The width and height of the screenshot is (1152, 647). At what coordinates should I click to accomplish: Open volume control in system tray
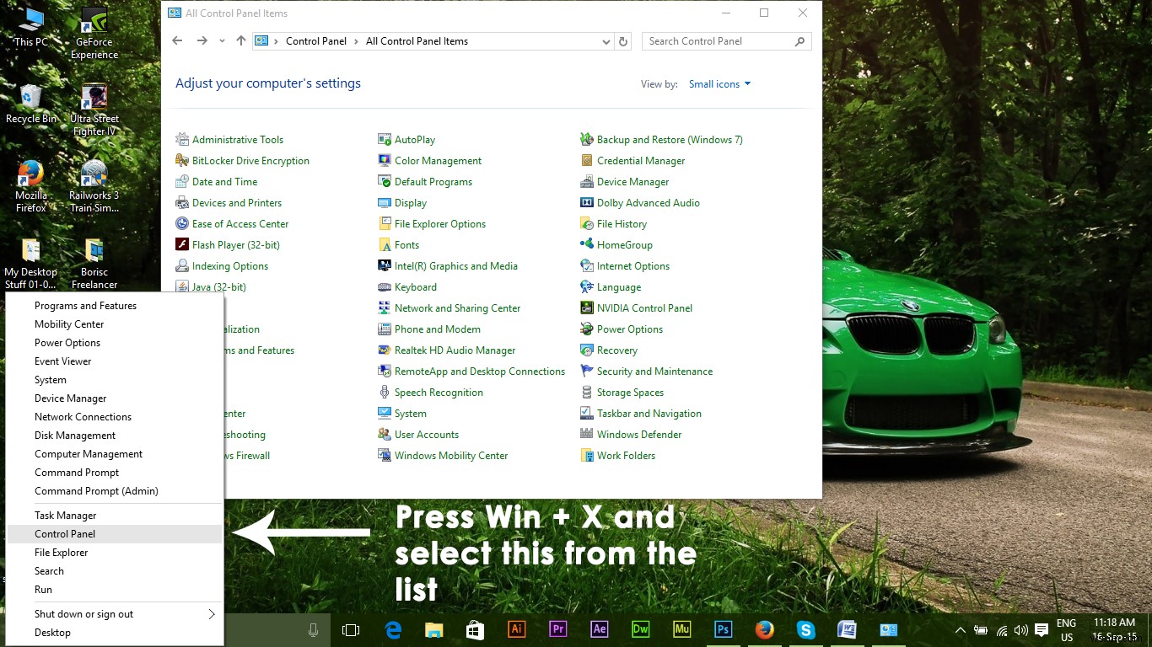coord(1021,629)
